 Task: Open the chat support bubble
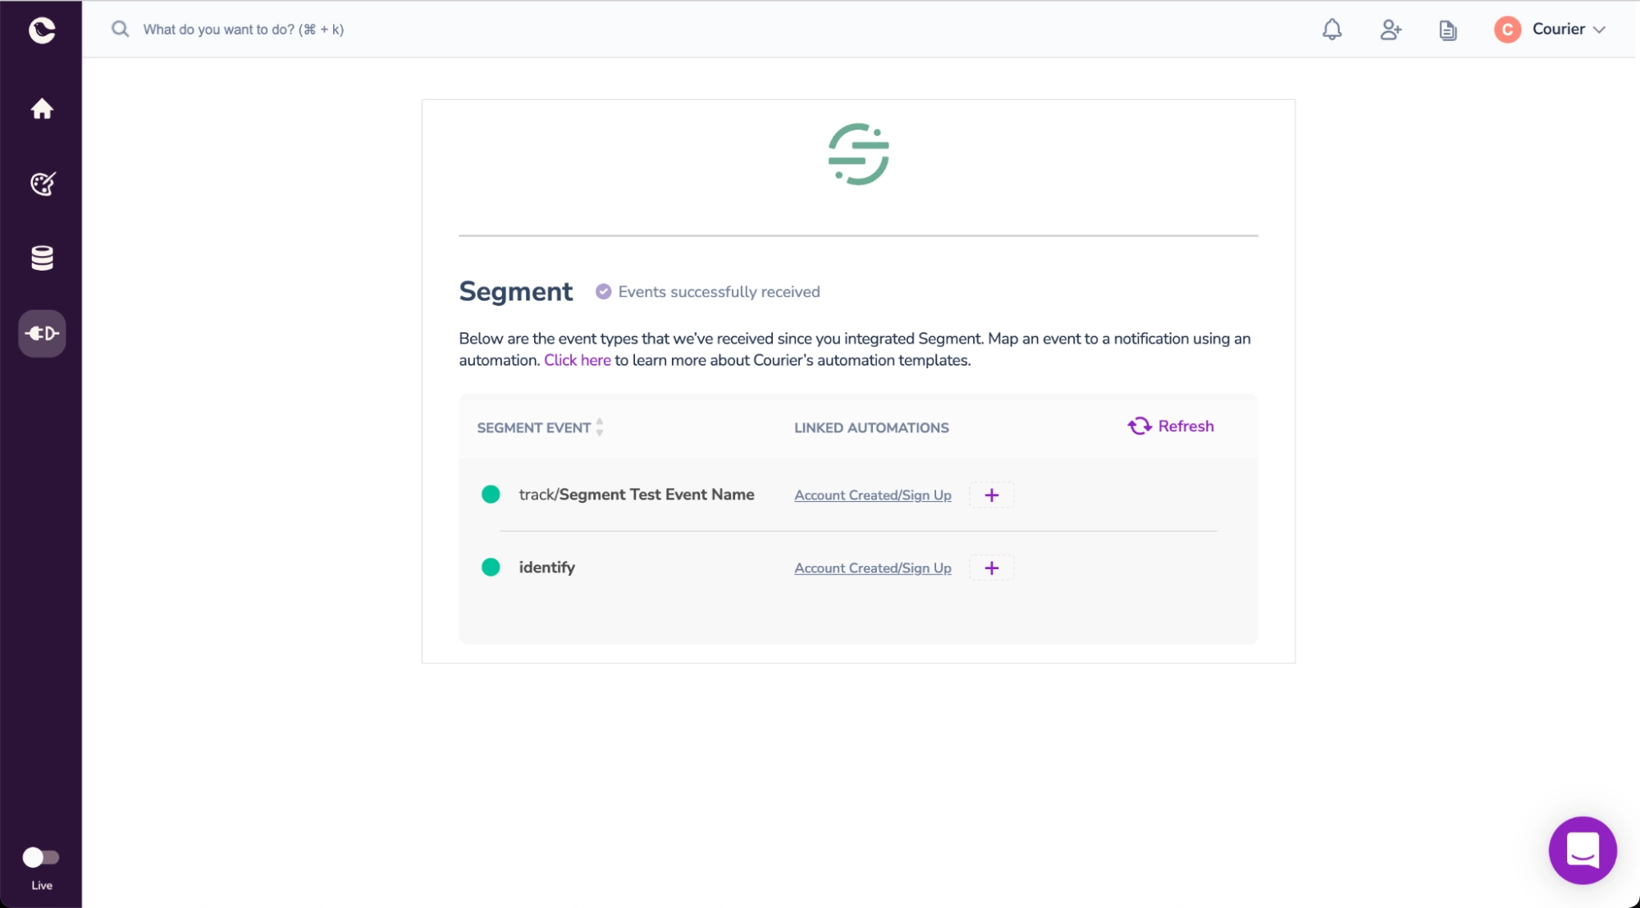(x=1582, y=850)
